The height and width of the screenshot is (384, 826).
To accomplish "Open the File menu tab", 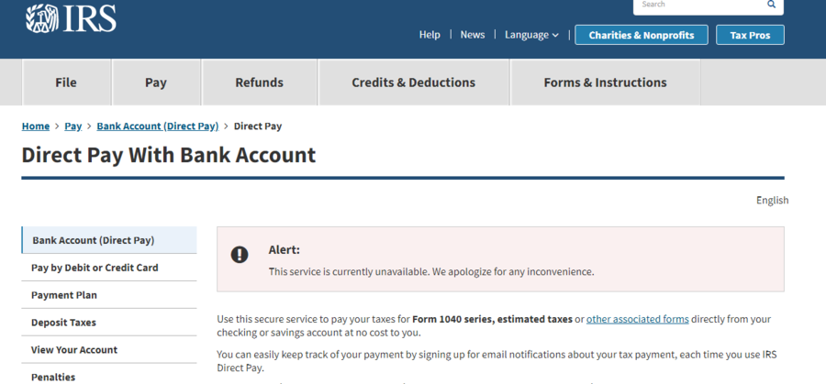I will (x=66, y=82).
